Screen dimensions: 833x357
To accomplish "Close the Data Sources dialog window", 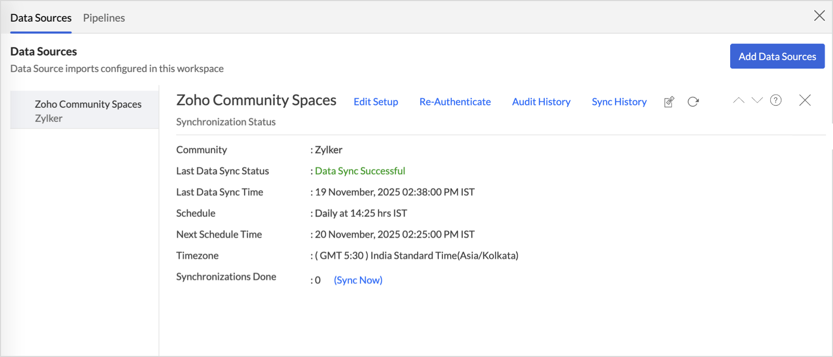I will point(819,16).
